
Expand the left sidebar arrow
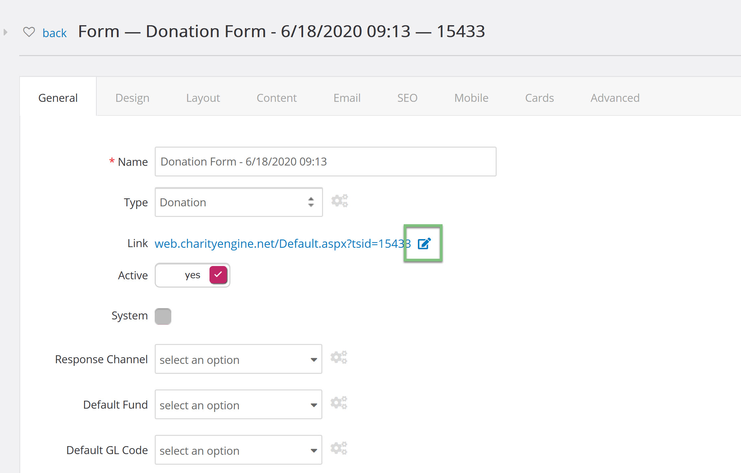pyautogui.click(x=5, y=32)
